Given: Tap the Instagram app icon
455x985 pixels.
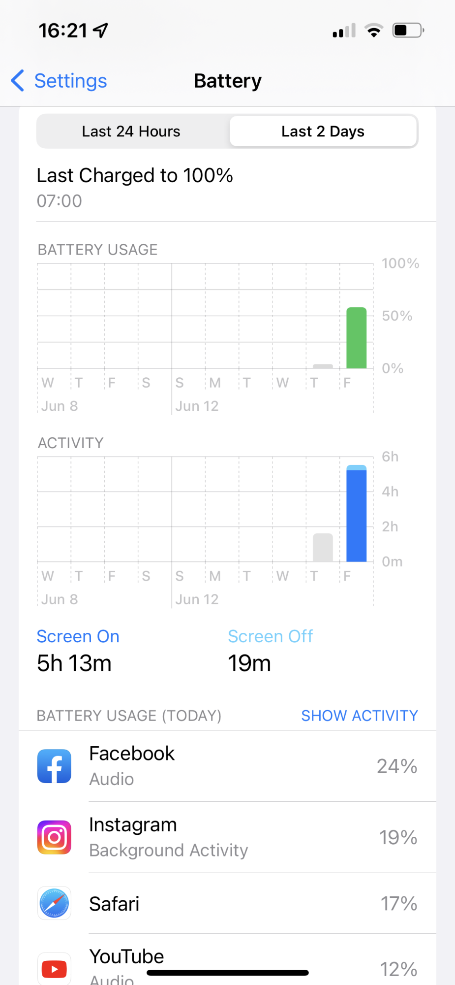Looking at the screenshot, I should coord(54,837).
